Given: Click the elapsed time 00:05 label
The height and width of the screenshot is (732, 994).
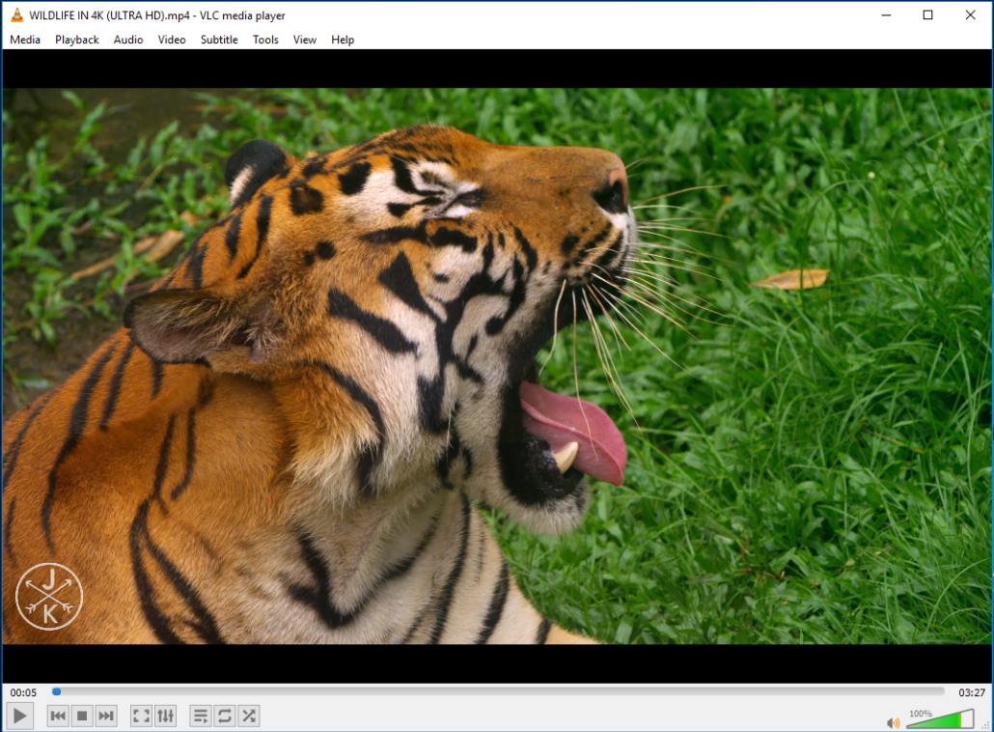Looking at the screenshot, I should coord(24,692).
